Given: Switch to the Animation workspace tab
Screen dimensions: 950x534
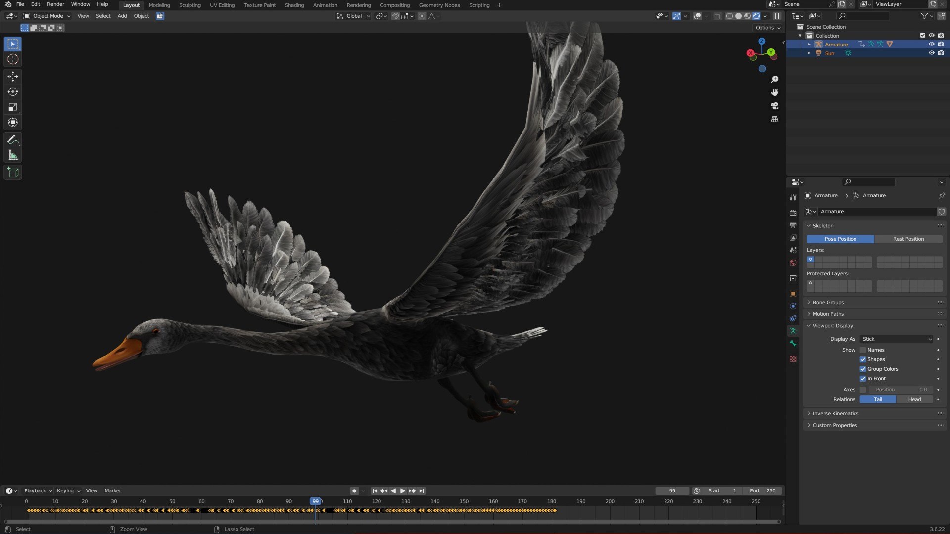Looking at the screenshot, I should (x=325, y=5).
